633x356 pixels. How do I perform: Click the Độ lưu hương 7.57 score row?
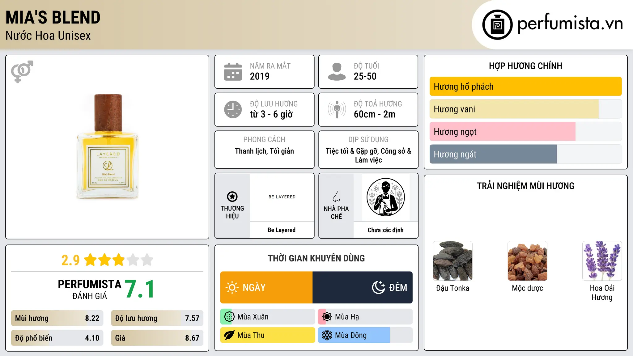pyautogui.click(x=157, y=318)
